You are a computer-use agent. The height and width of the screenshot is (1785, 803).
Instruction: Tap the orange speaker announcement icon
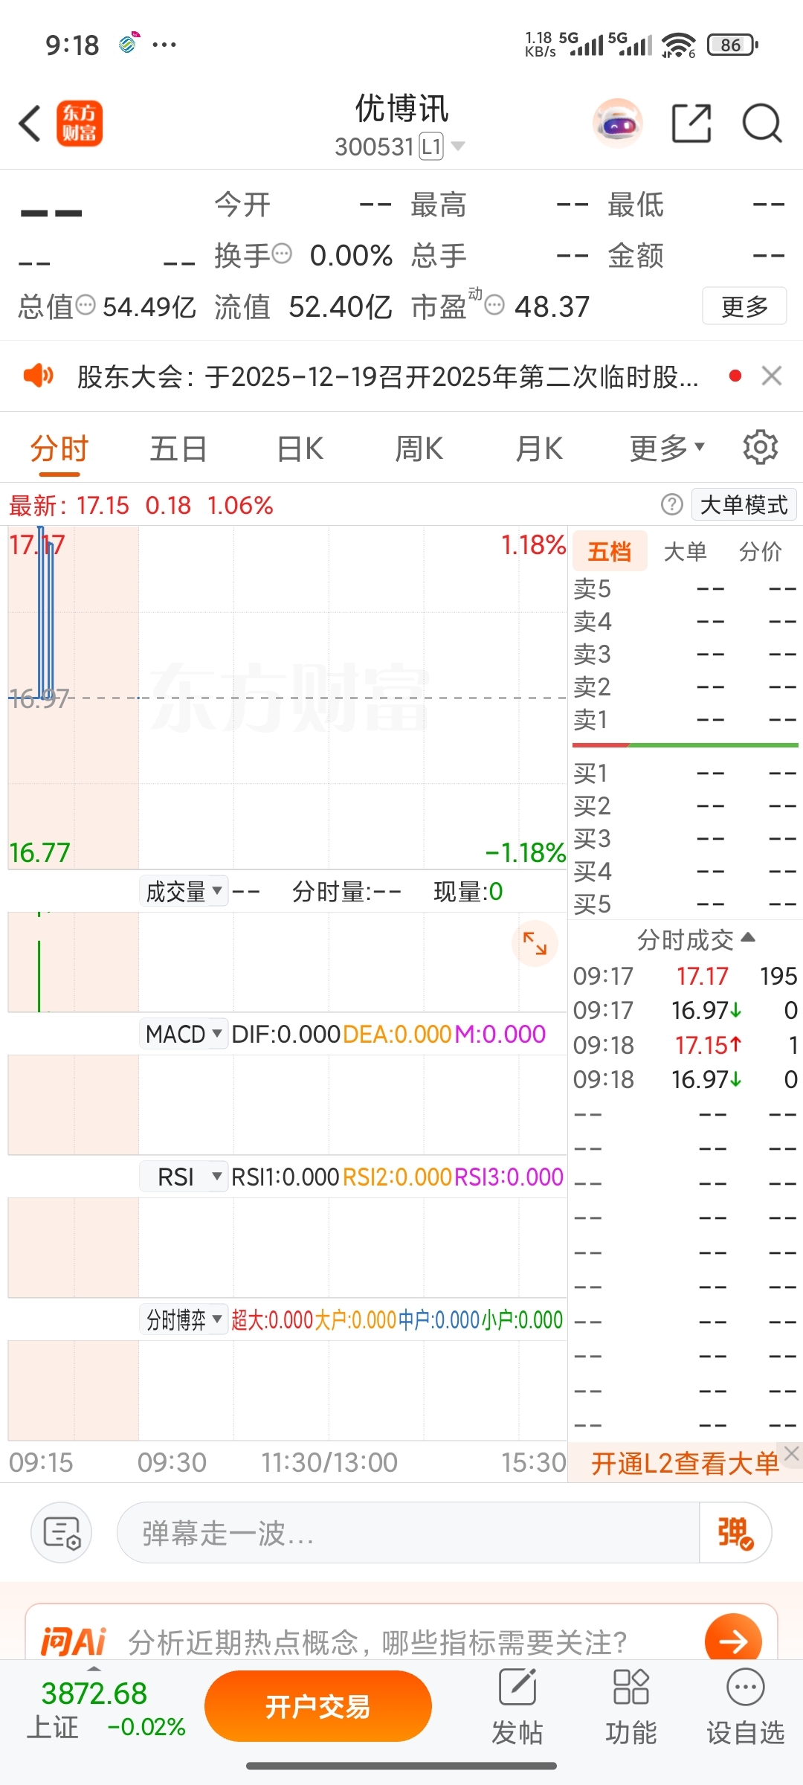(38, 376)
